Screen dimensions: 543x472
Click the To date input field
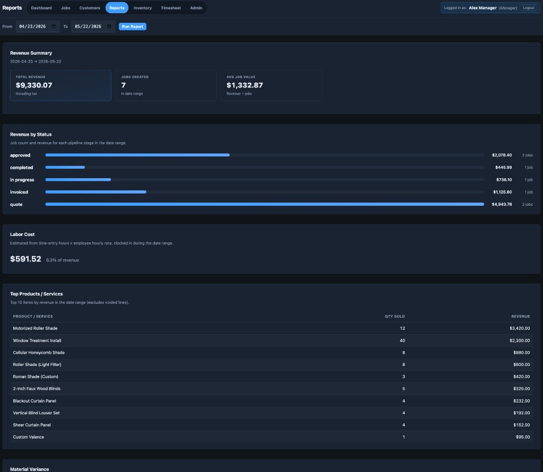click(93, 27)
